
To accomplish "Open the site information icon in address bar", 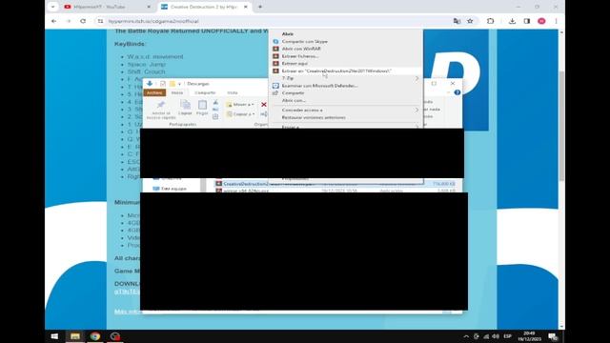I will coord(100,21).
